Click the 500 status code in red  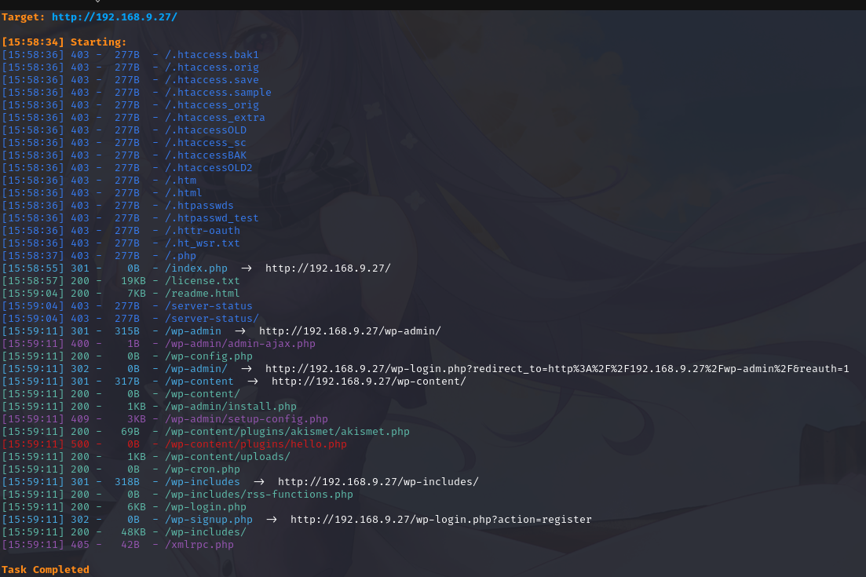tap(80, 444)
